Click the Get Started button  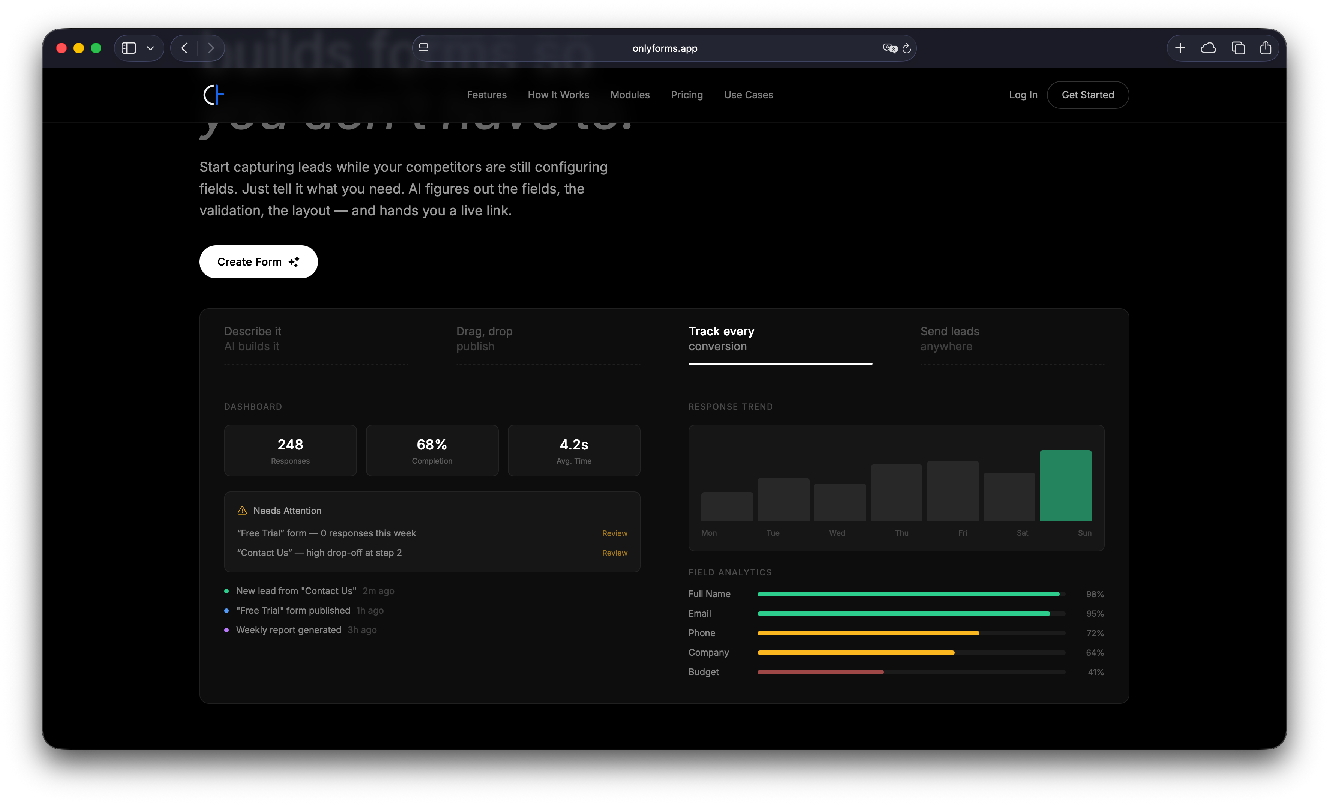point(1087,95)
